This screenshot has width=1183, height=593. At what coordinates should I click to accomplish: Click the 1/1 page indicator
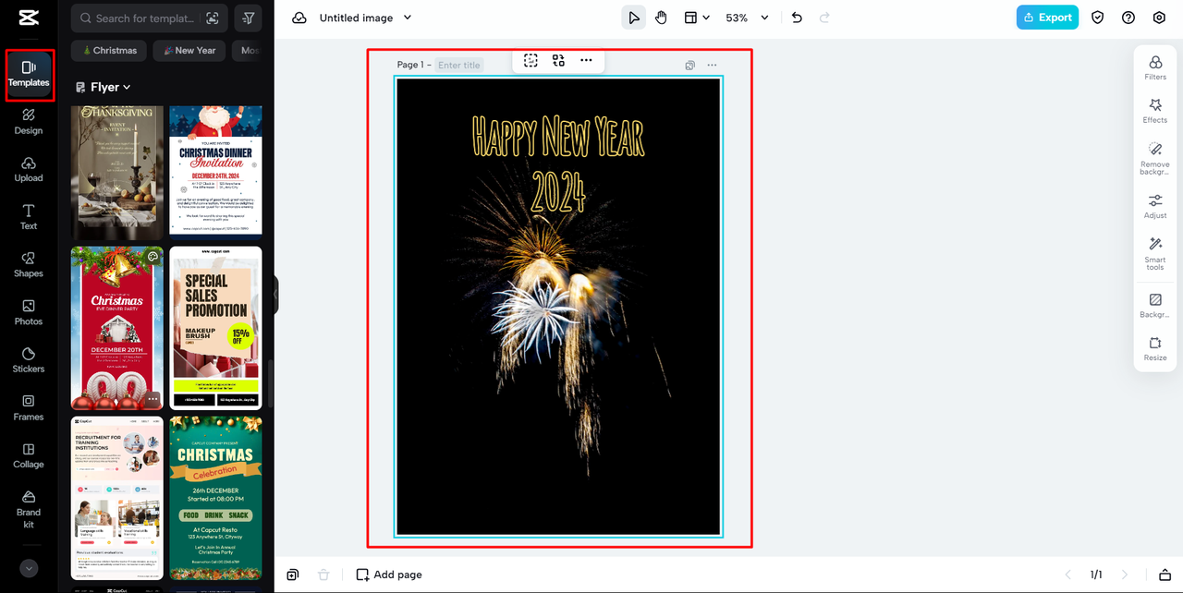[1096, 575]
